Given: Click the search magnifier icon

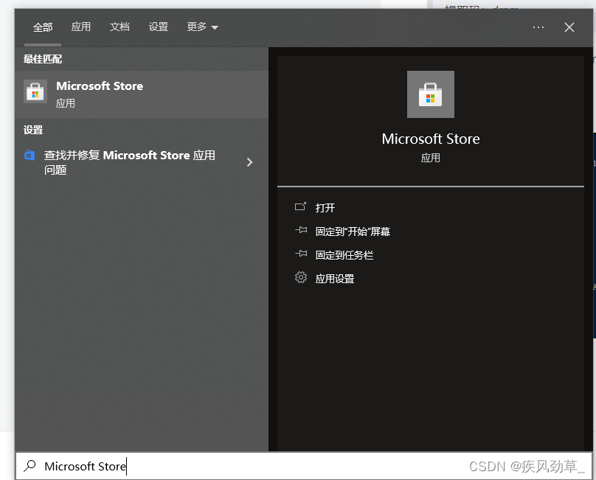Looking at the screenshot, I should tap(30, 466).
